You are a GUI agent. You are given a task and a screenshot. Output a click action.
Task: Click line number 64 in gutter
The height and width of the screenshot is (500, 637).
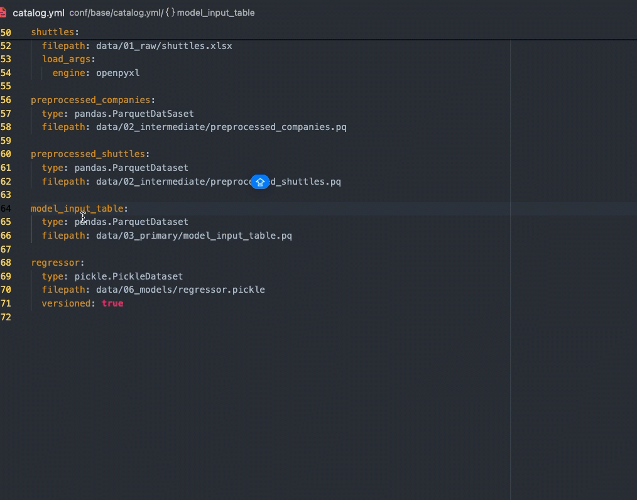(6, 209)
